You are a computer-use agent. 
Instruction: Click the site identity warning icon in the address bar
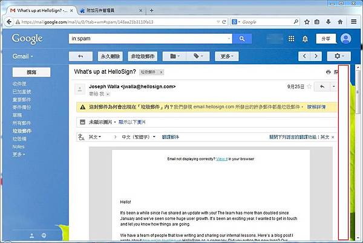18,22
